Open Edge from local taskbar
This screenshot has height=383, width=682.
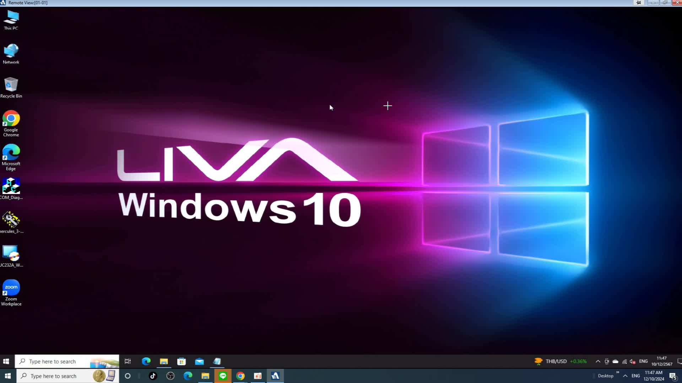click(x=188, y=376)
